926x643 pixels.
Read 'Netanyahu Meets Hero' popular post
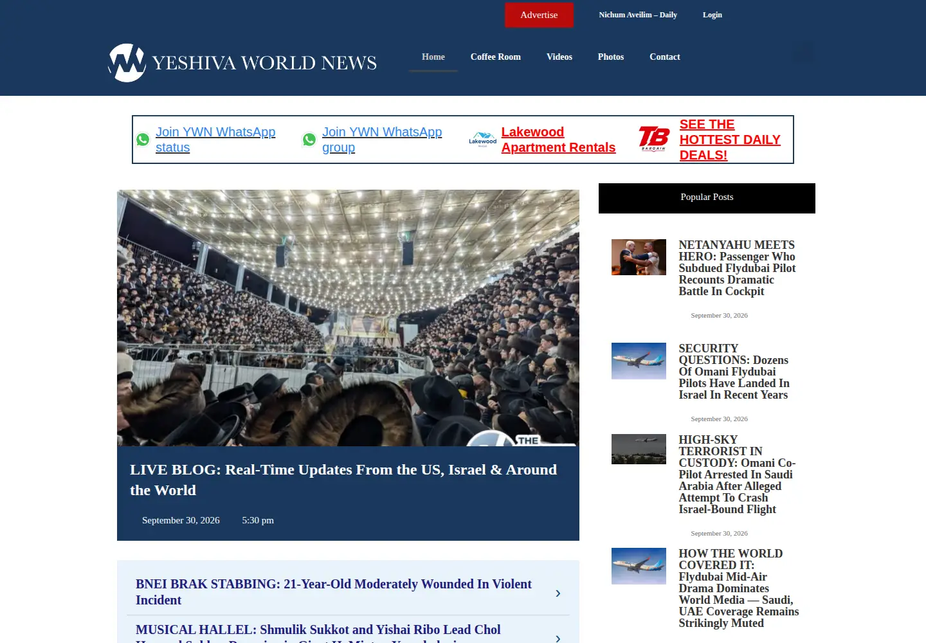point(737,268)
